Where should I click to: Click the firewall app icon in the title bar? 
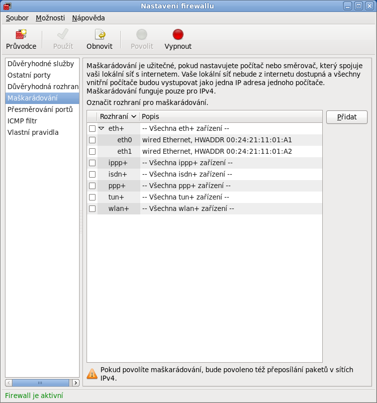pyautogui.click(x=7, y=6)
